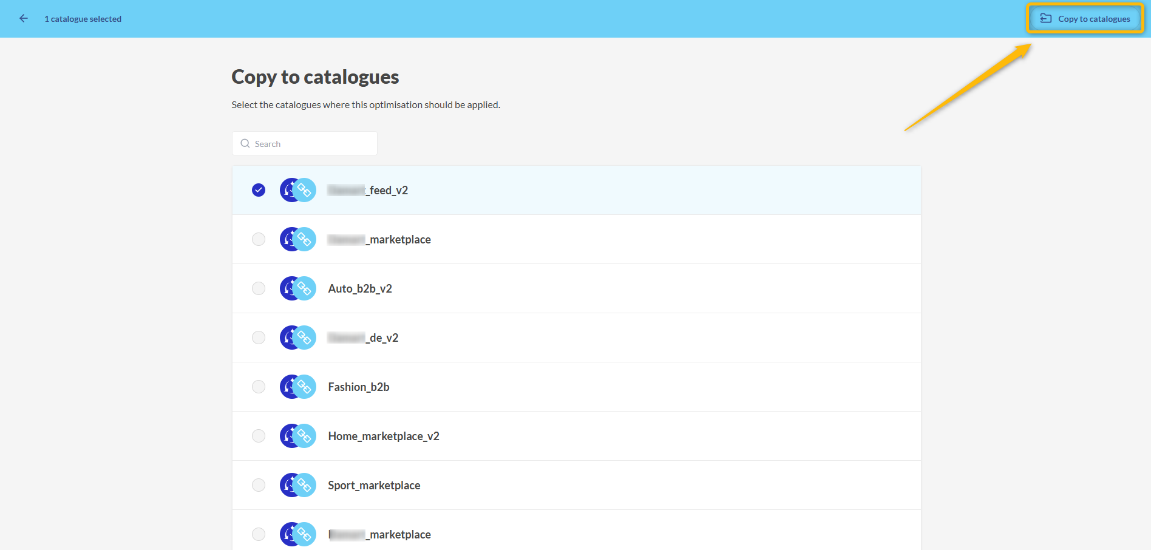1151x550 pixels.
Task: Click the '1 catalogue selected' label
Action: tap(83, 19)
